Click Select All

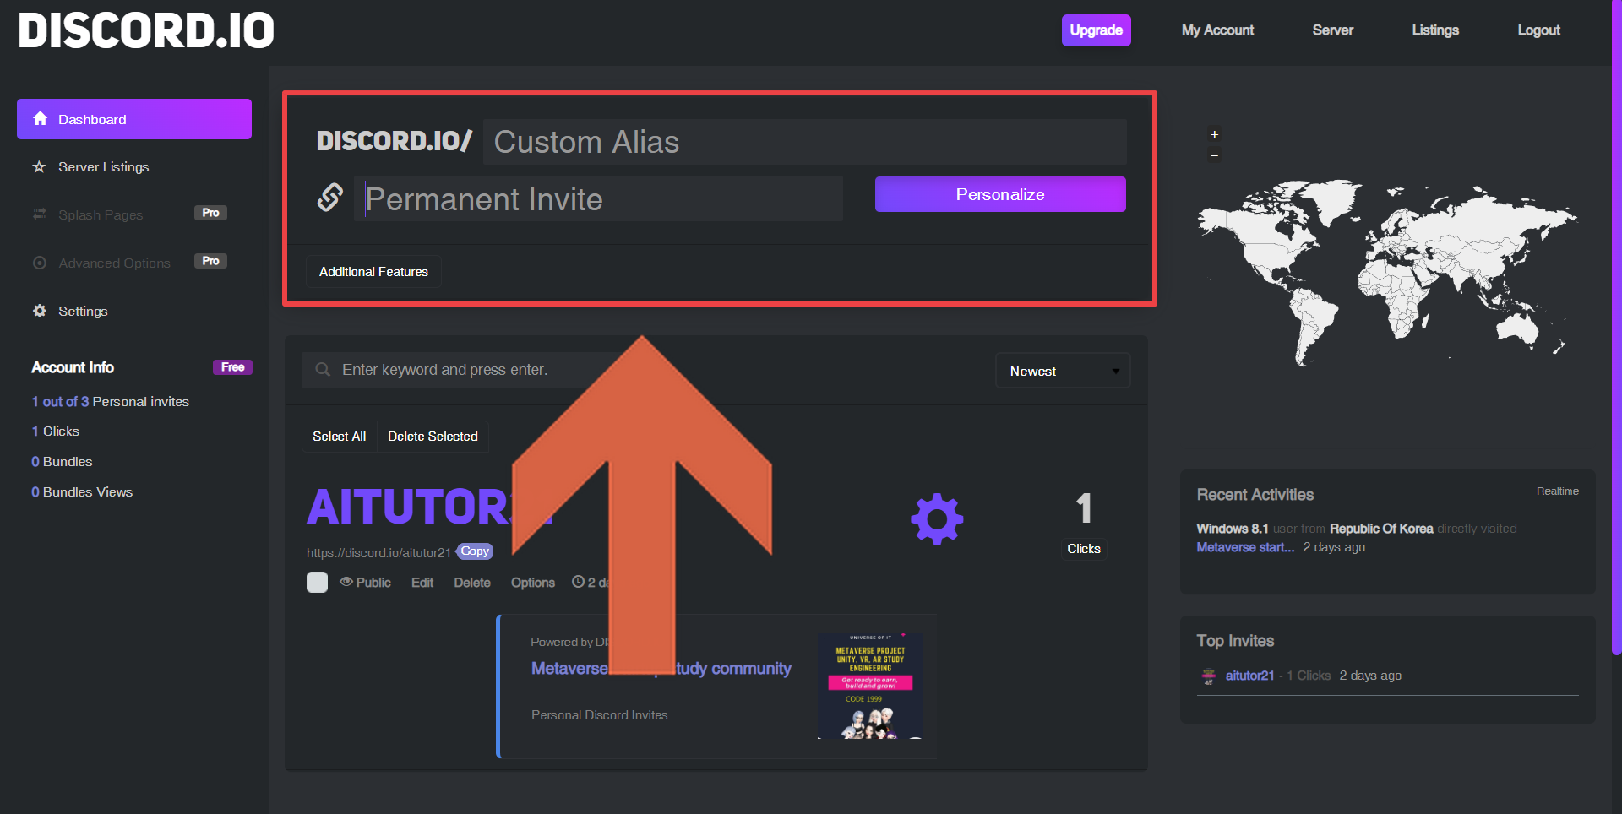click(339, 437)
